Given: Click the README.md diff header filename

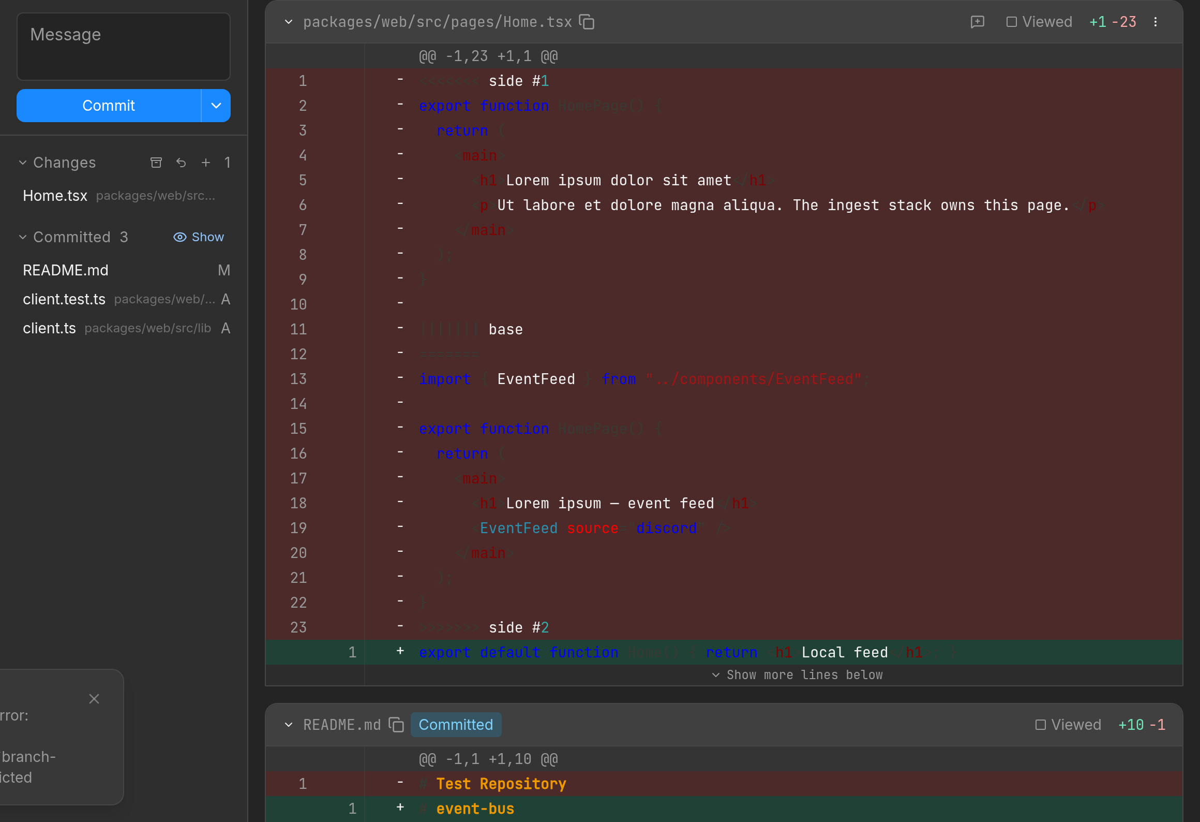Looking at the screenshot, I should [342, 725].
